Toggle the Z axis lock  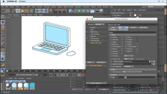(x=46, y=11)
